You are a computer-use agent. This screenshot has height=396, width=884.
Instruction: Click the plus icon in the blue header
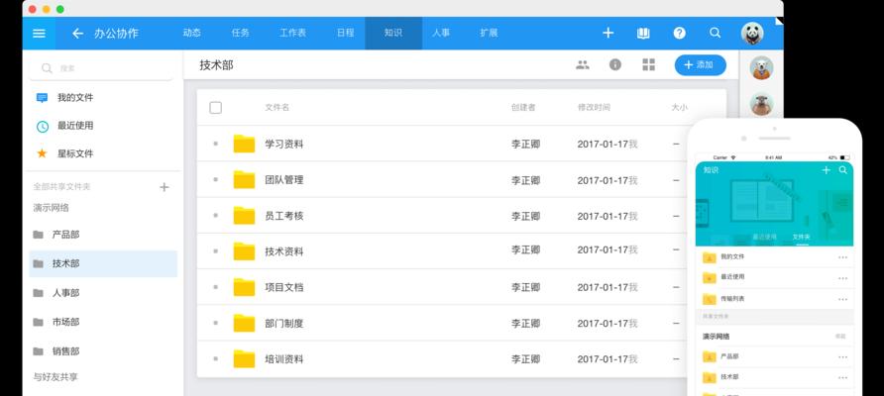tap(608, 34)
